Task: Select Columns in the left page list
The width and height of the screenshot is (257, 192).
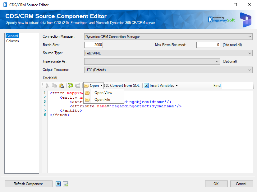Action: coord(12,41)
